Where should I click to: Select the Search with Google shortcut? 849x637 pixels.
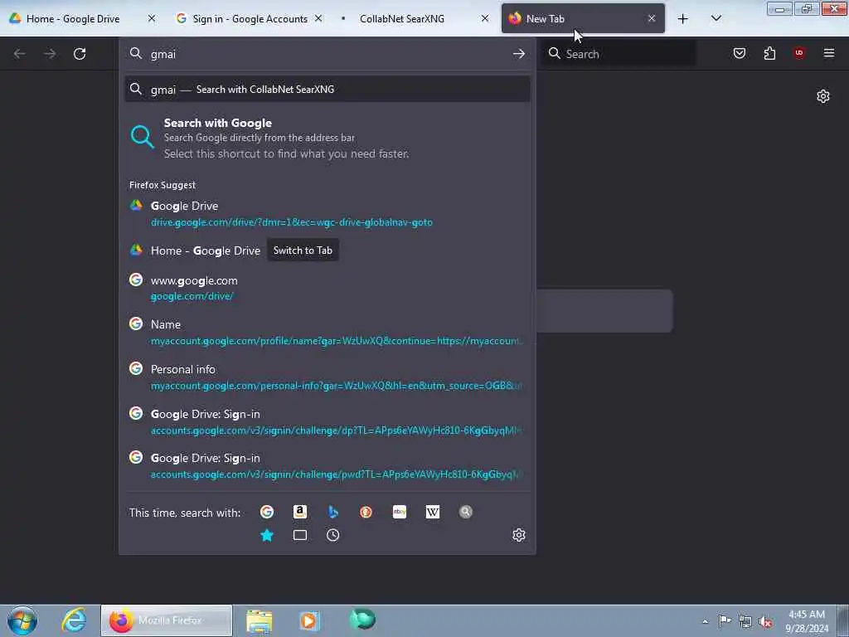pos(327,139)
